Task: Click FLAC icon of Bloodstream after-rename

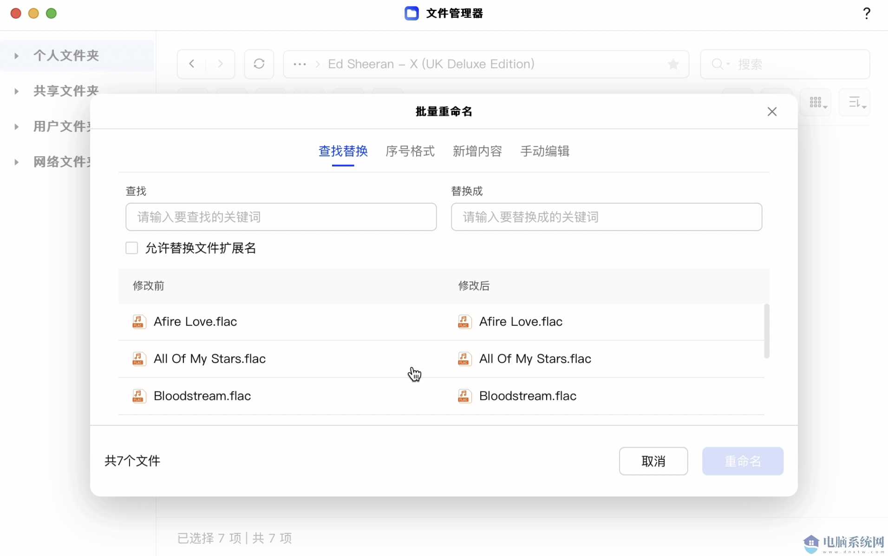Action: point(464,396)
